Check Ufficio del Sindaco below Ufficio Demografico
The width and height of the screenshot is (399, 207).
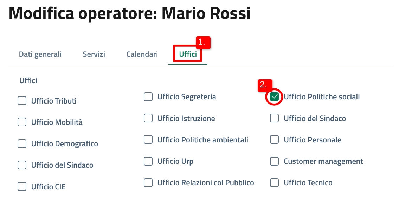(x=22, y=165)
